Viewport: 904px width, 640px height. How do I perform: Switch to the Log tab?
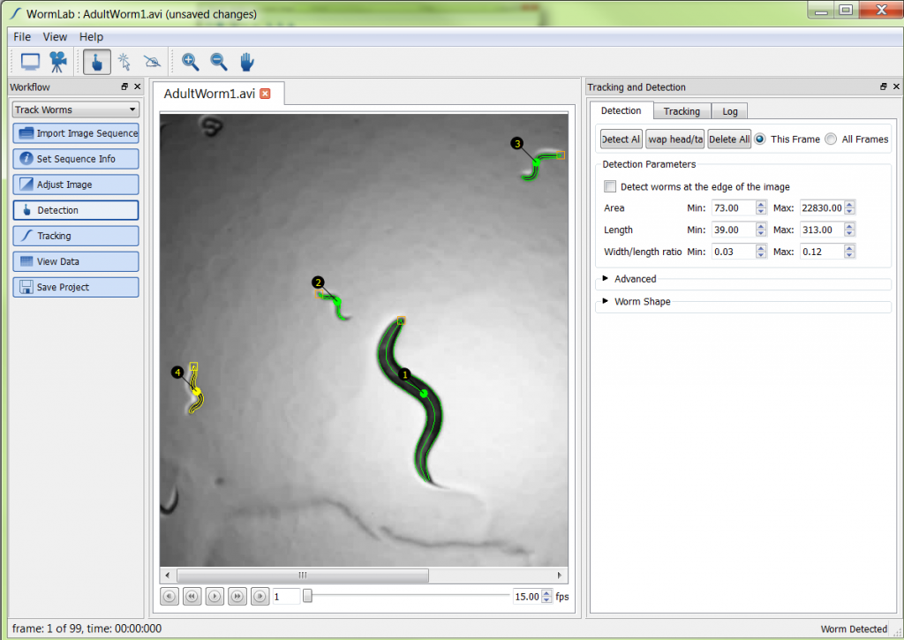(x=730, y=111)
